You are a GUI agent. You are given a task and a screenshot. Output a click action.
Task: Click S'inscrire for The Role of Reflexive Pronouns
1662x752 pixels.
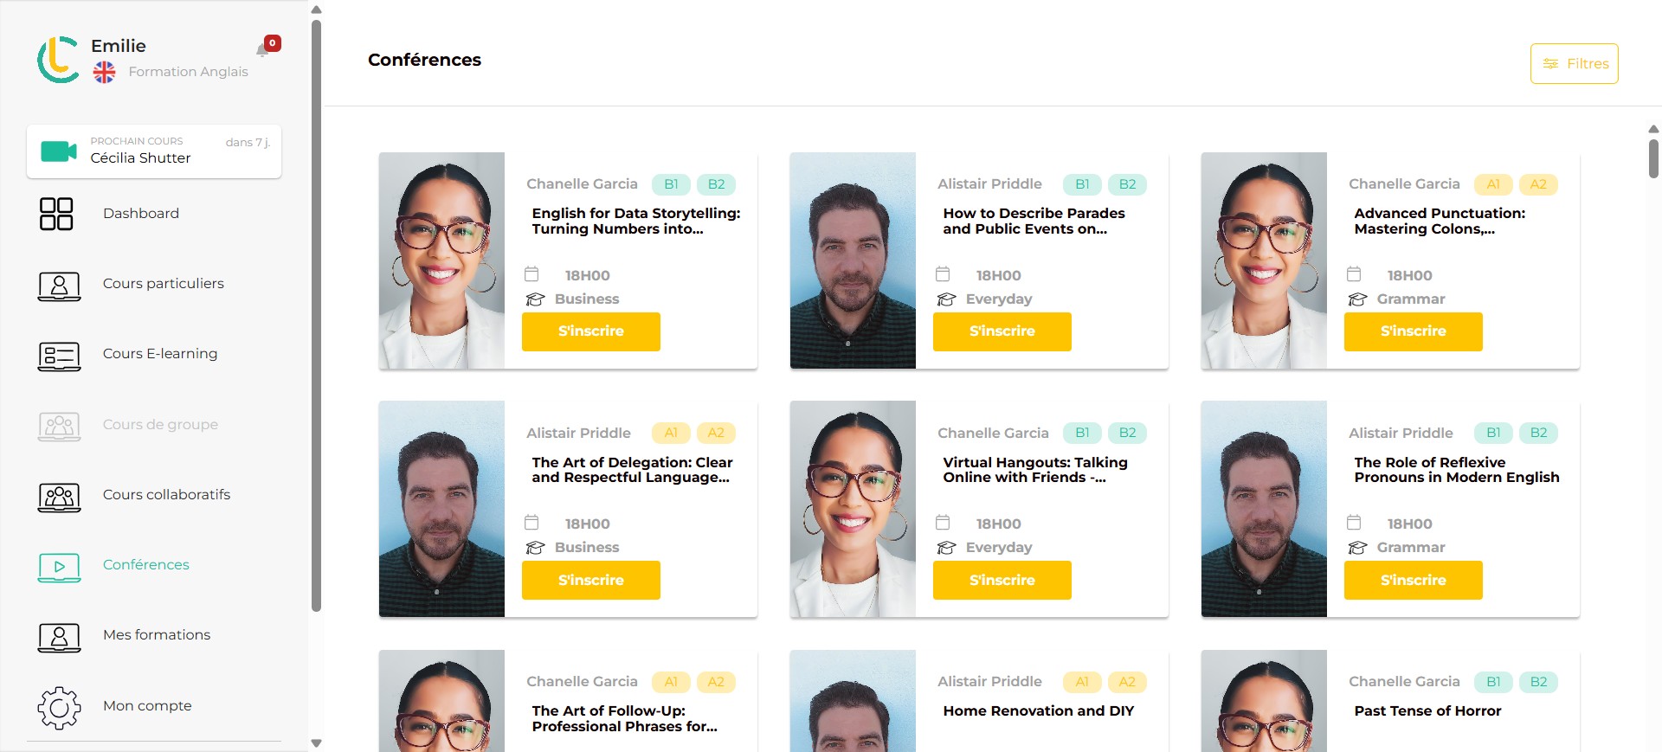coord(1414,580)
